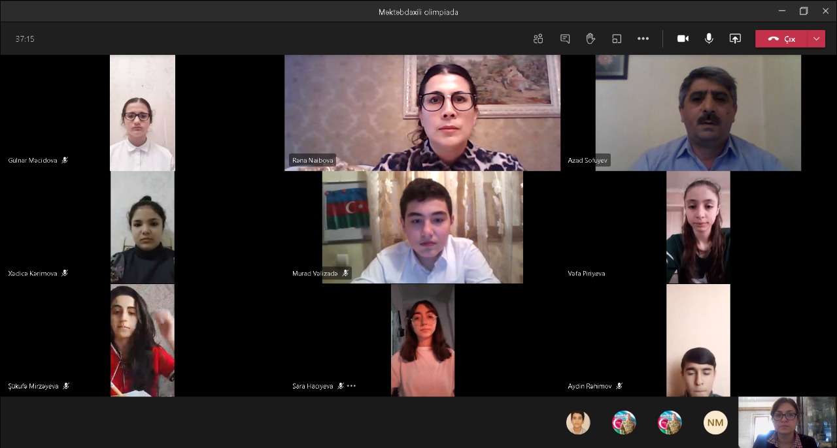The width and height of the screenshot is (837, 448).
Task: Open the meeting chat
Action: coord(565,39)
